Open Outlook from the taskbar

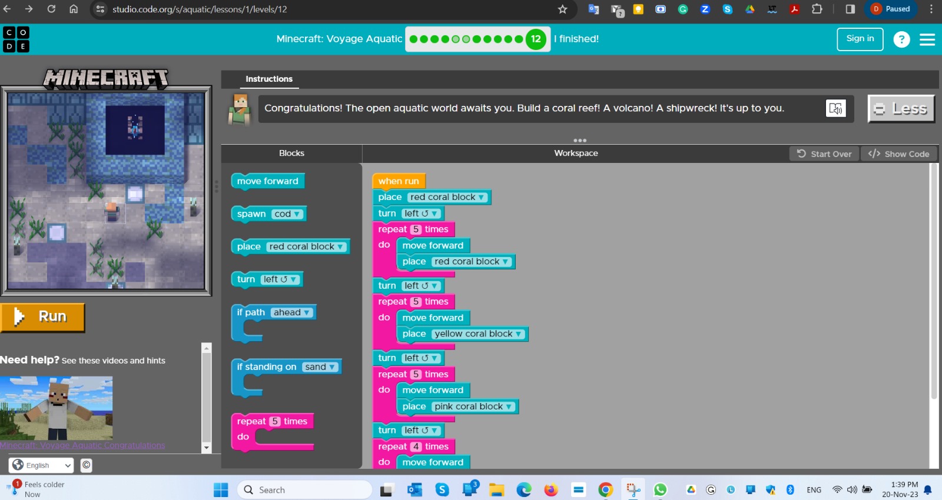point(414,489)
